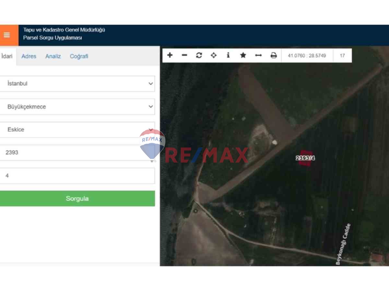
Task: Open the Eskice neighborhood dropdown
Action: 77,129
